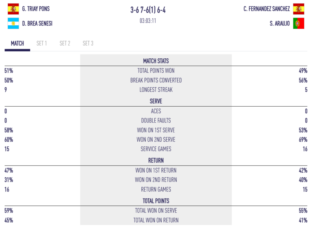Image resolution: width=312 pixels, height=230 pixels.
Task: Click the MATCH STATS section header
Action: click(156, 61)
